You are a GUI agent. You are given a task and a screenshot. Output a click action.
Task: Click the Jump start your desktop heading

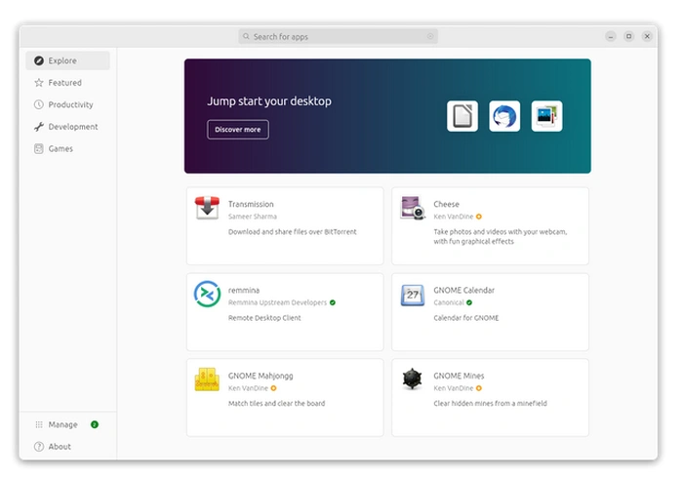[269, 101]
